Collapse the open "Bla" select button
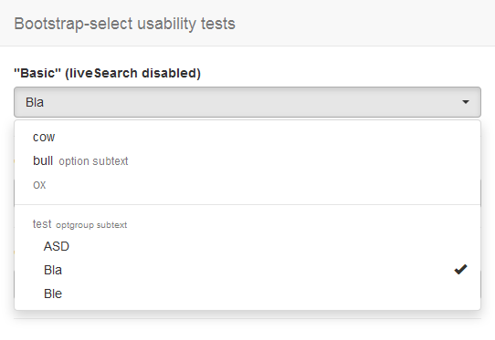 coord(247,102)
